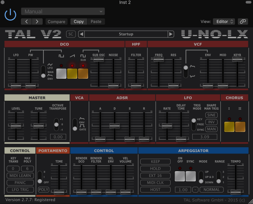Click the Compare button
The width and height of the screenshot is (253, 204).
[x=57, y=22]
